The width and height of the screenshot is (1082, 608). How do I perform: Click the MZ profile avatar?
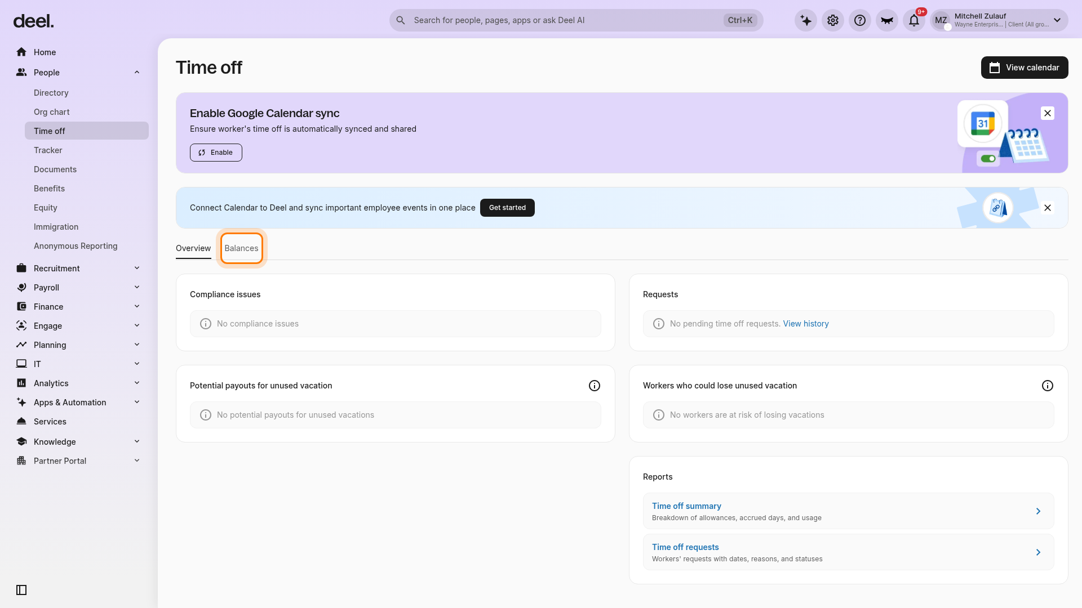[x=941, y=20]
